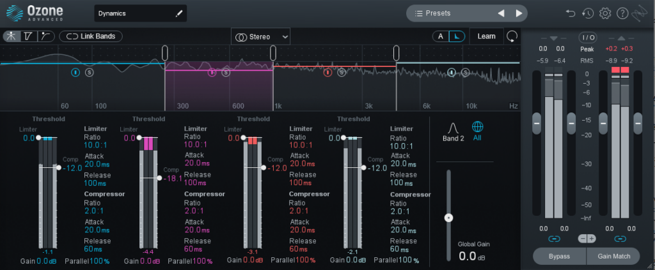Toggle the Link Bands button
The width and height of the screenshot is (655, 270).
pyautogui.click(x=91, y=36)
